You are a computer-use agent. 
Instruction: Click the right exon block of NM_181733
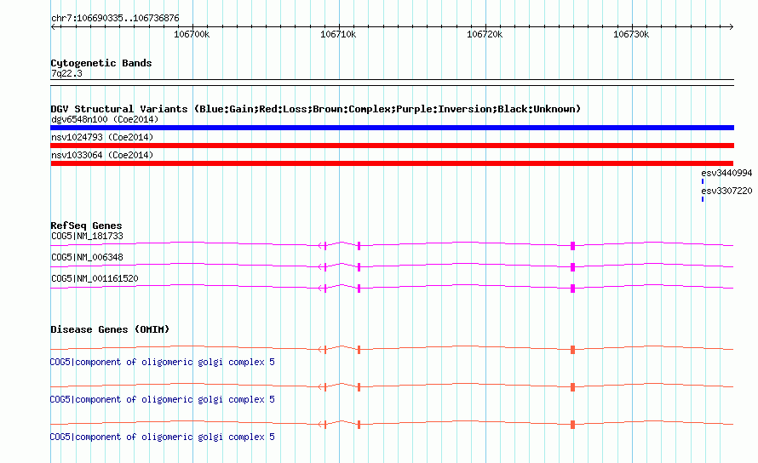tap(573, 246)
